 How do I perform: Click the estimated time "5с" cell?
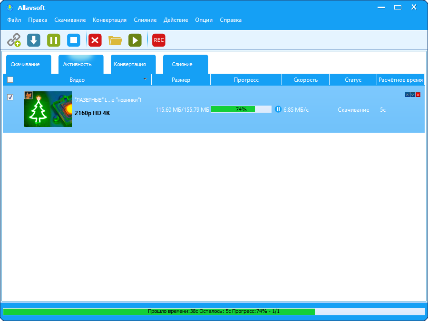click(383, 110)
